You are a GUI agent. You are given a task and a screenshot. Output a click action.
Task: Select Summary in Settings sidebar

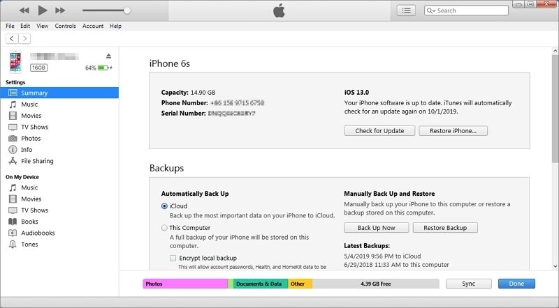click(59, 93)
